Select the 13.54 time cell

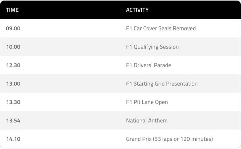[13, 121]
